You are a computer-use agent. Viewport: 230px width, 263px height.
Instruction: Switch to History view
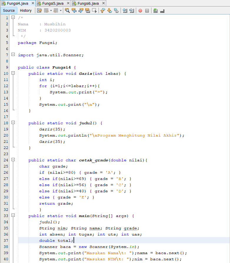[x=26, y=10]
